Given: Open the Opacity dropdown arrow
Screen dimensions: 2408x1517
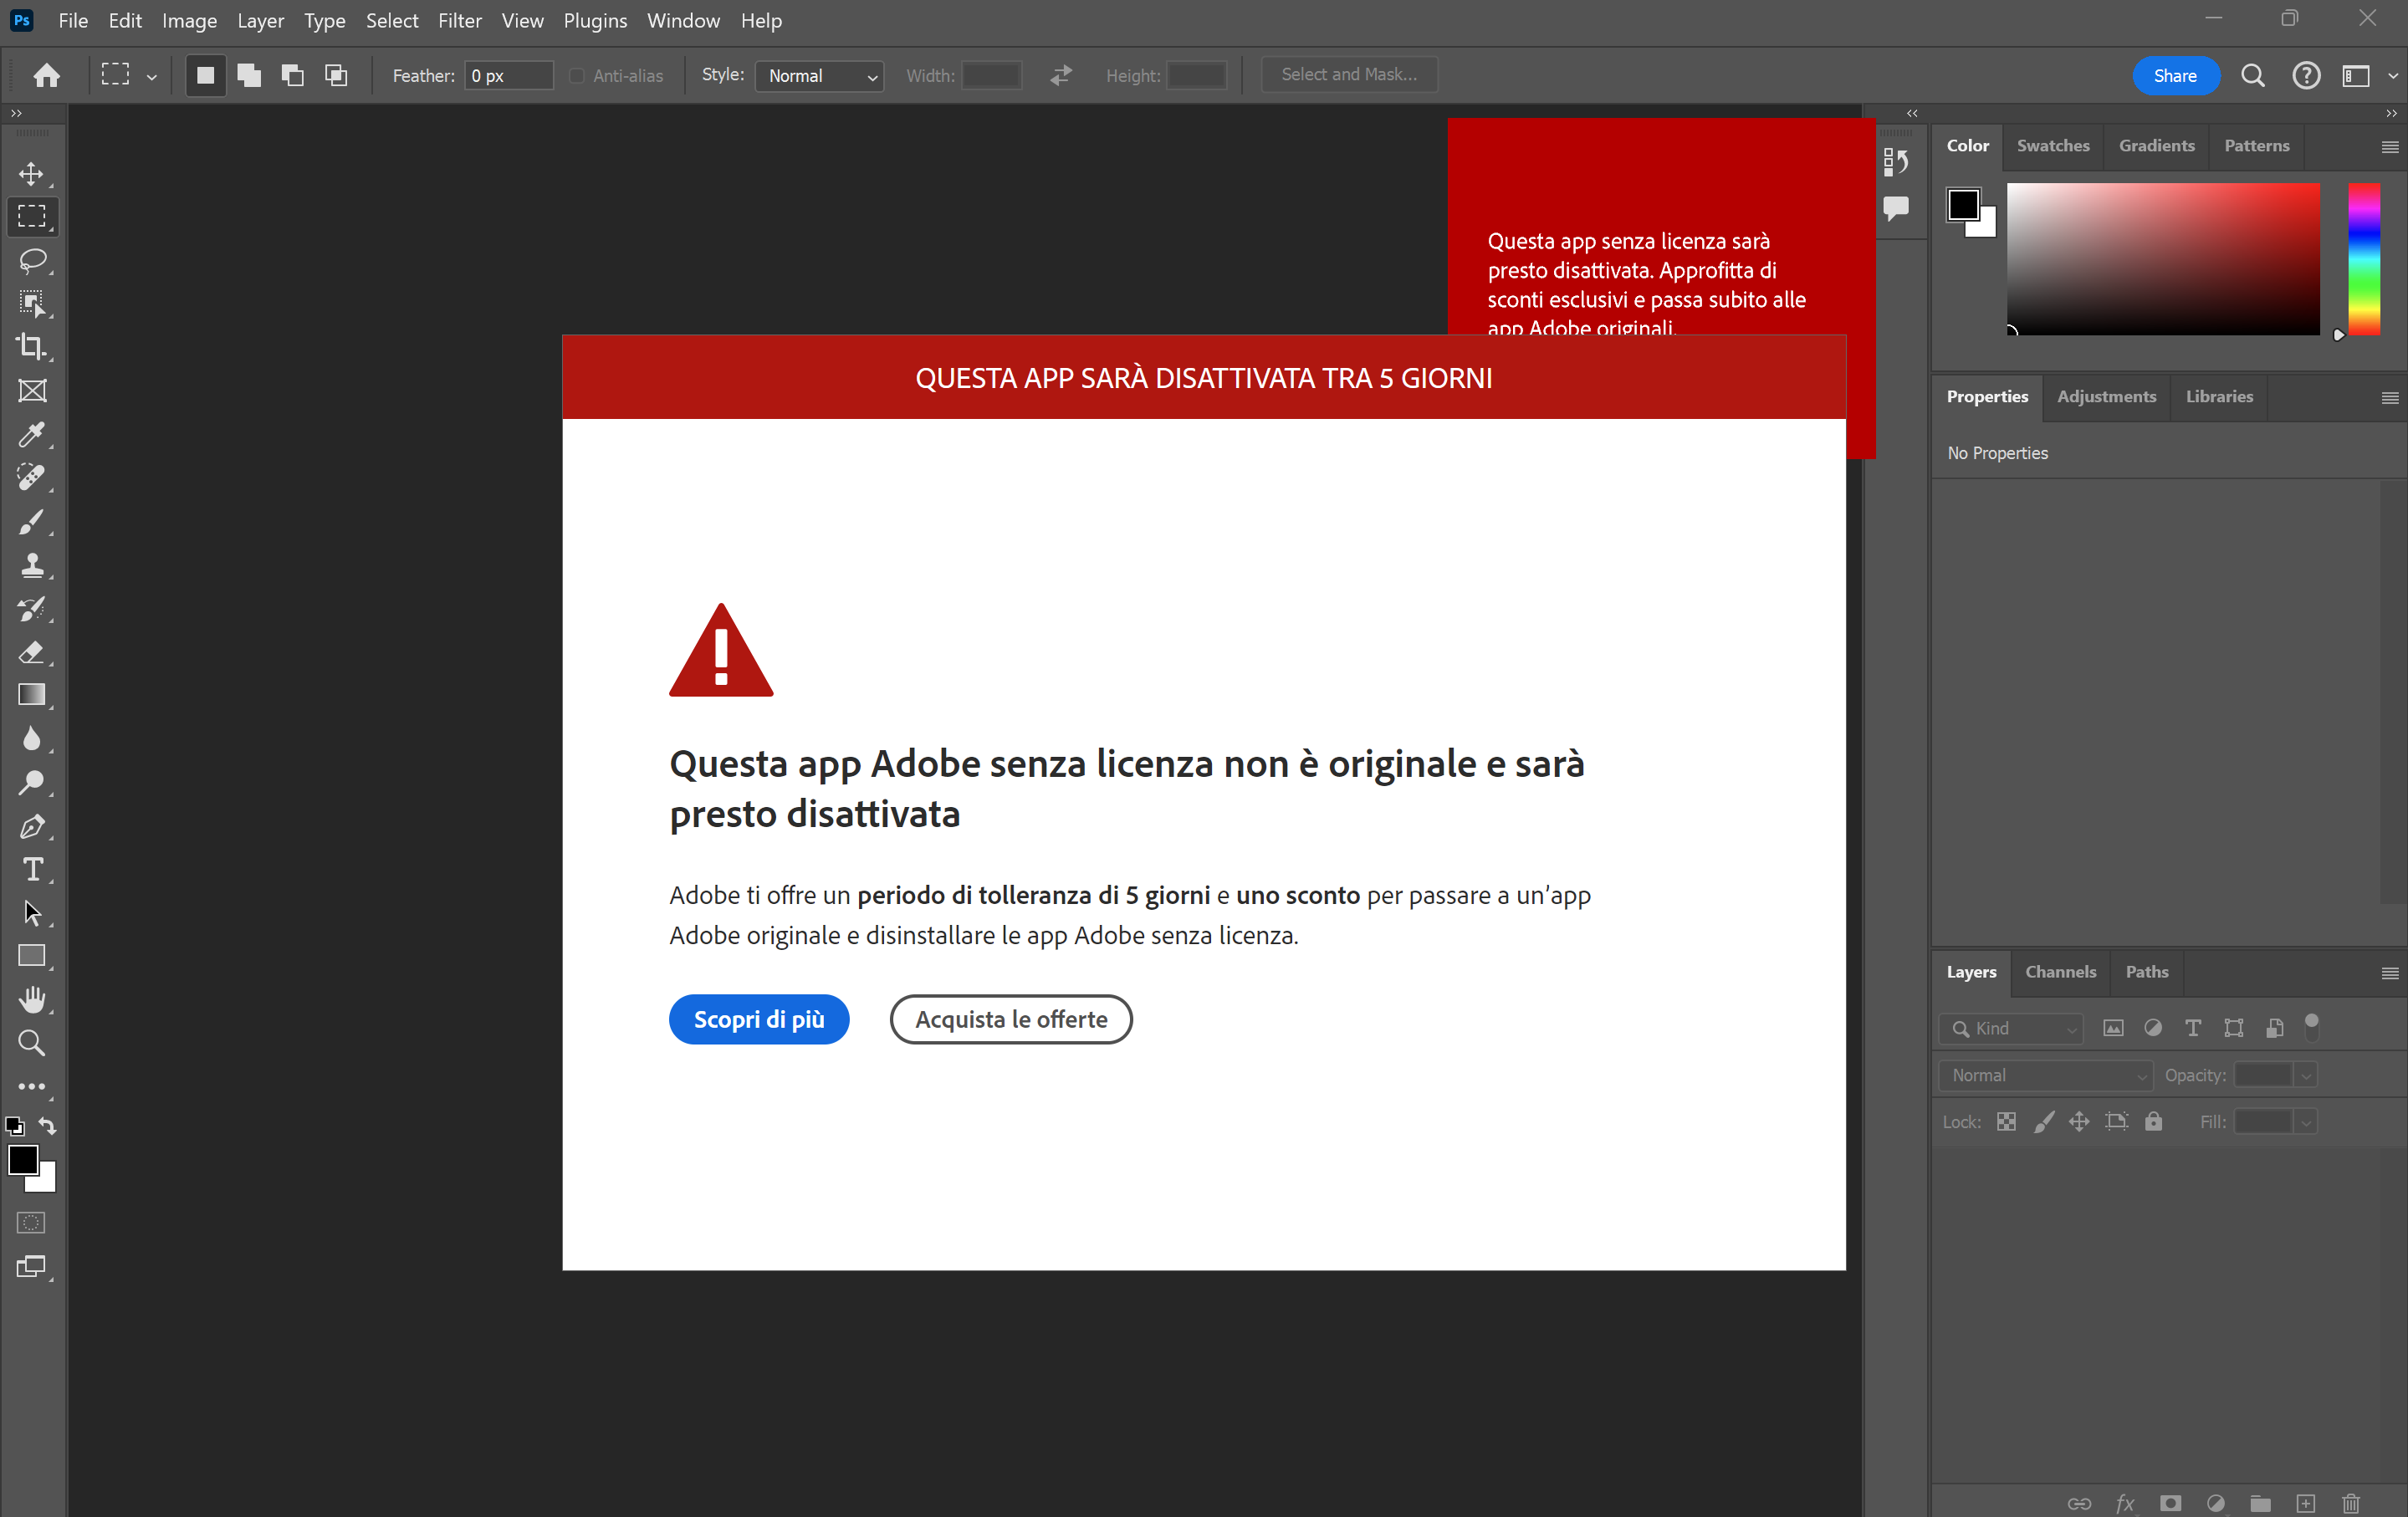Looking at the screenshot, I should pos(2306,1075).
